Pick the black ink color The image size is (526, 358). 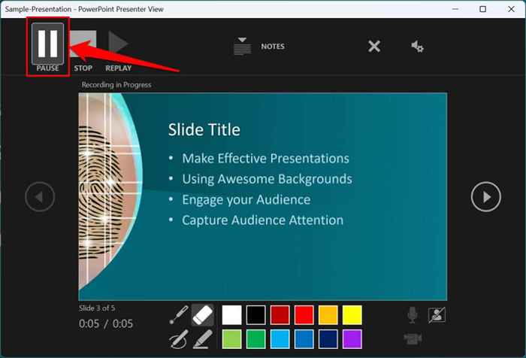pos(256,314)
